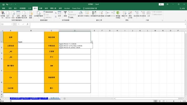Screen dimensions: 187x105
Task: Open What-If Analysis (模擬分析) dropdown
Action: pyautogui.click(x=124, y=15)
